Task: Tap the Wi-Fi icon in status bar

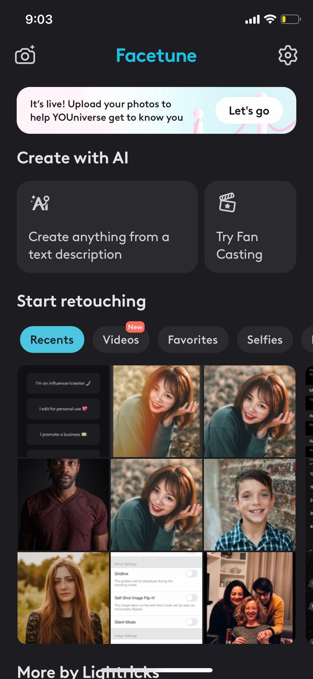Action: point(270,19)
